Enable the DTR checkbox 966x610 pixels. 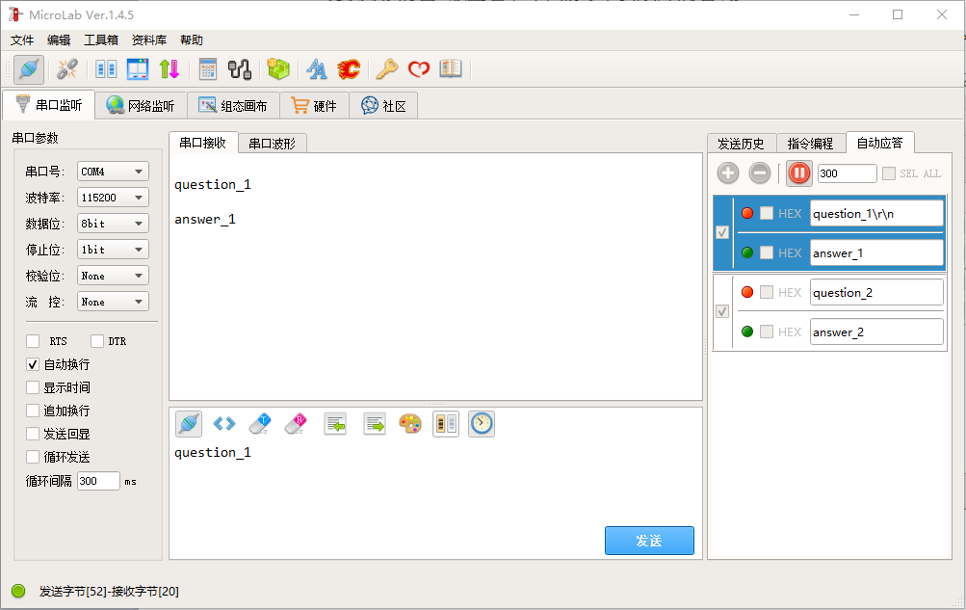97,341
